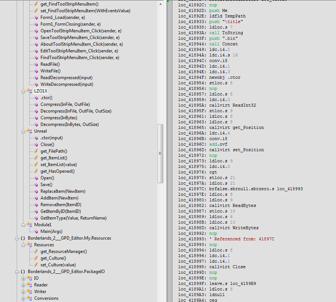Collapse the Unreal class node
The height and width of the screenshot is (302, 336).
click(x=23, y=131)
